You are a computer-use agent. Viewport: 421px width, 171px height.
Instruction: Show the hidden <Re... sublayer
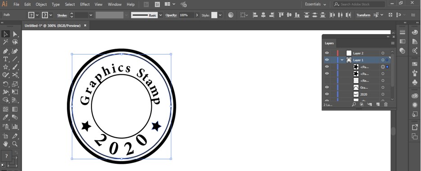pos(327,81)
